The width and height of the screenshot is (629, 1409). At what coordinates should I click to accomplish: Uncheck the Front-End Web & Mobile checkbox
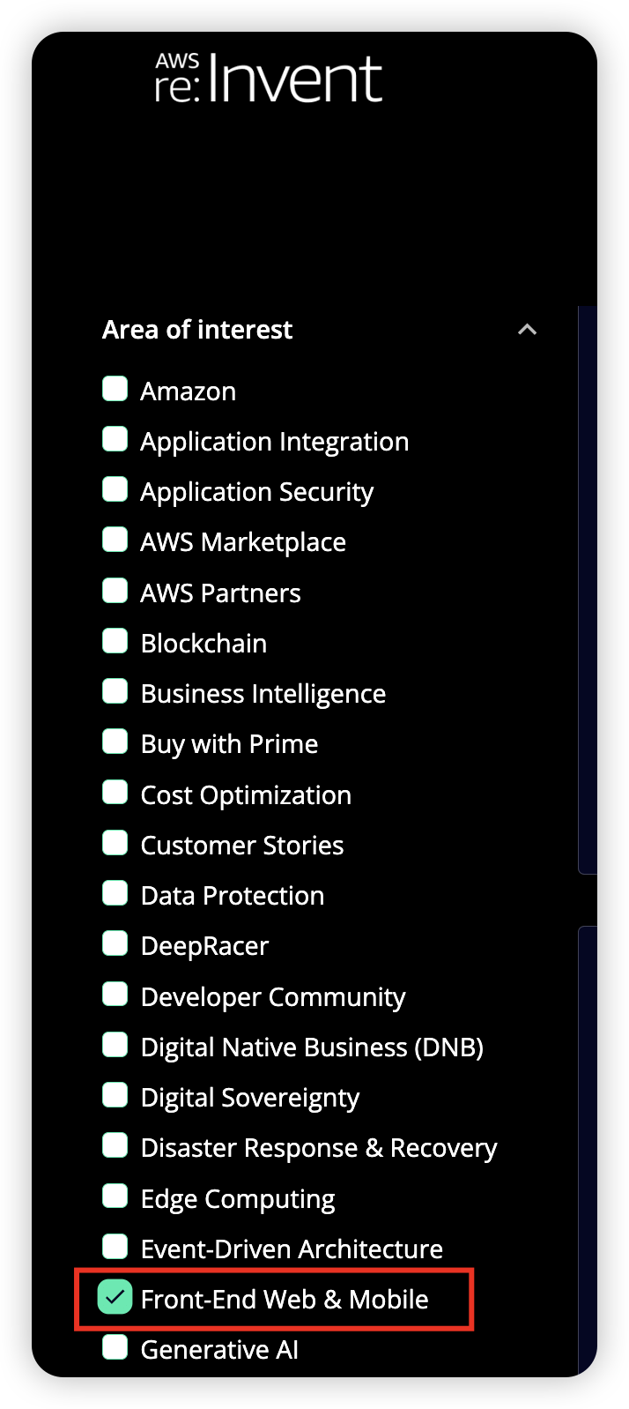[x=115, y=1297]
